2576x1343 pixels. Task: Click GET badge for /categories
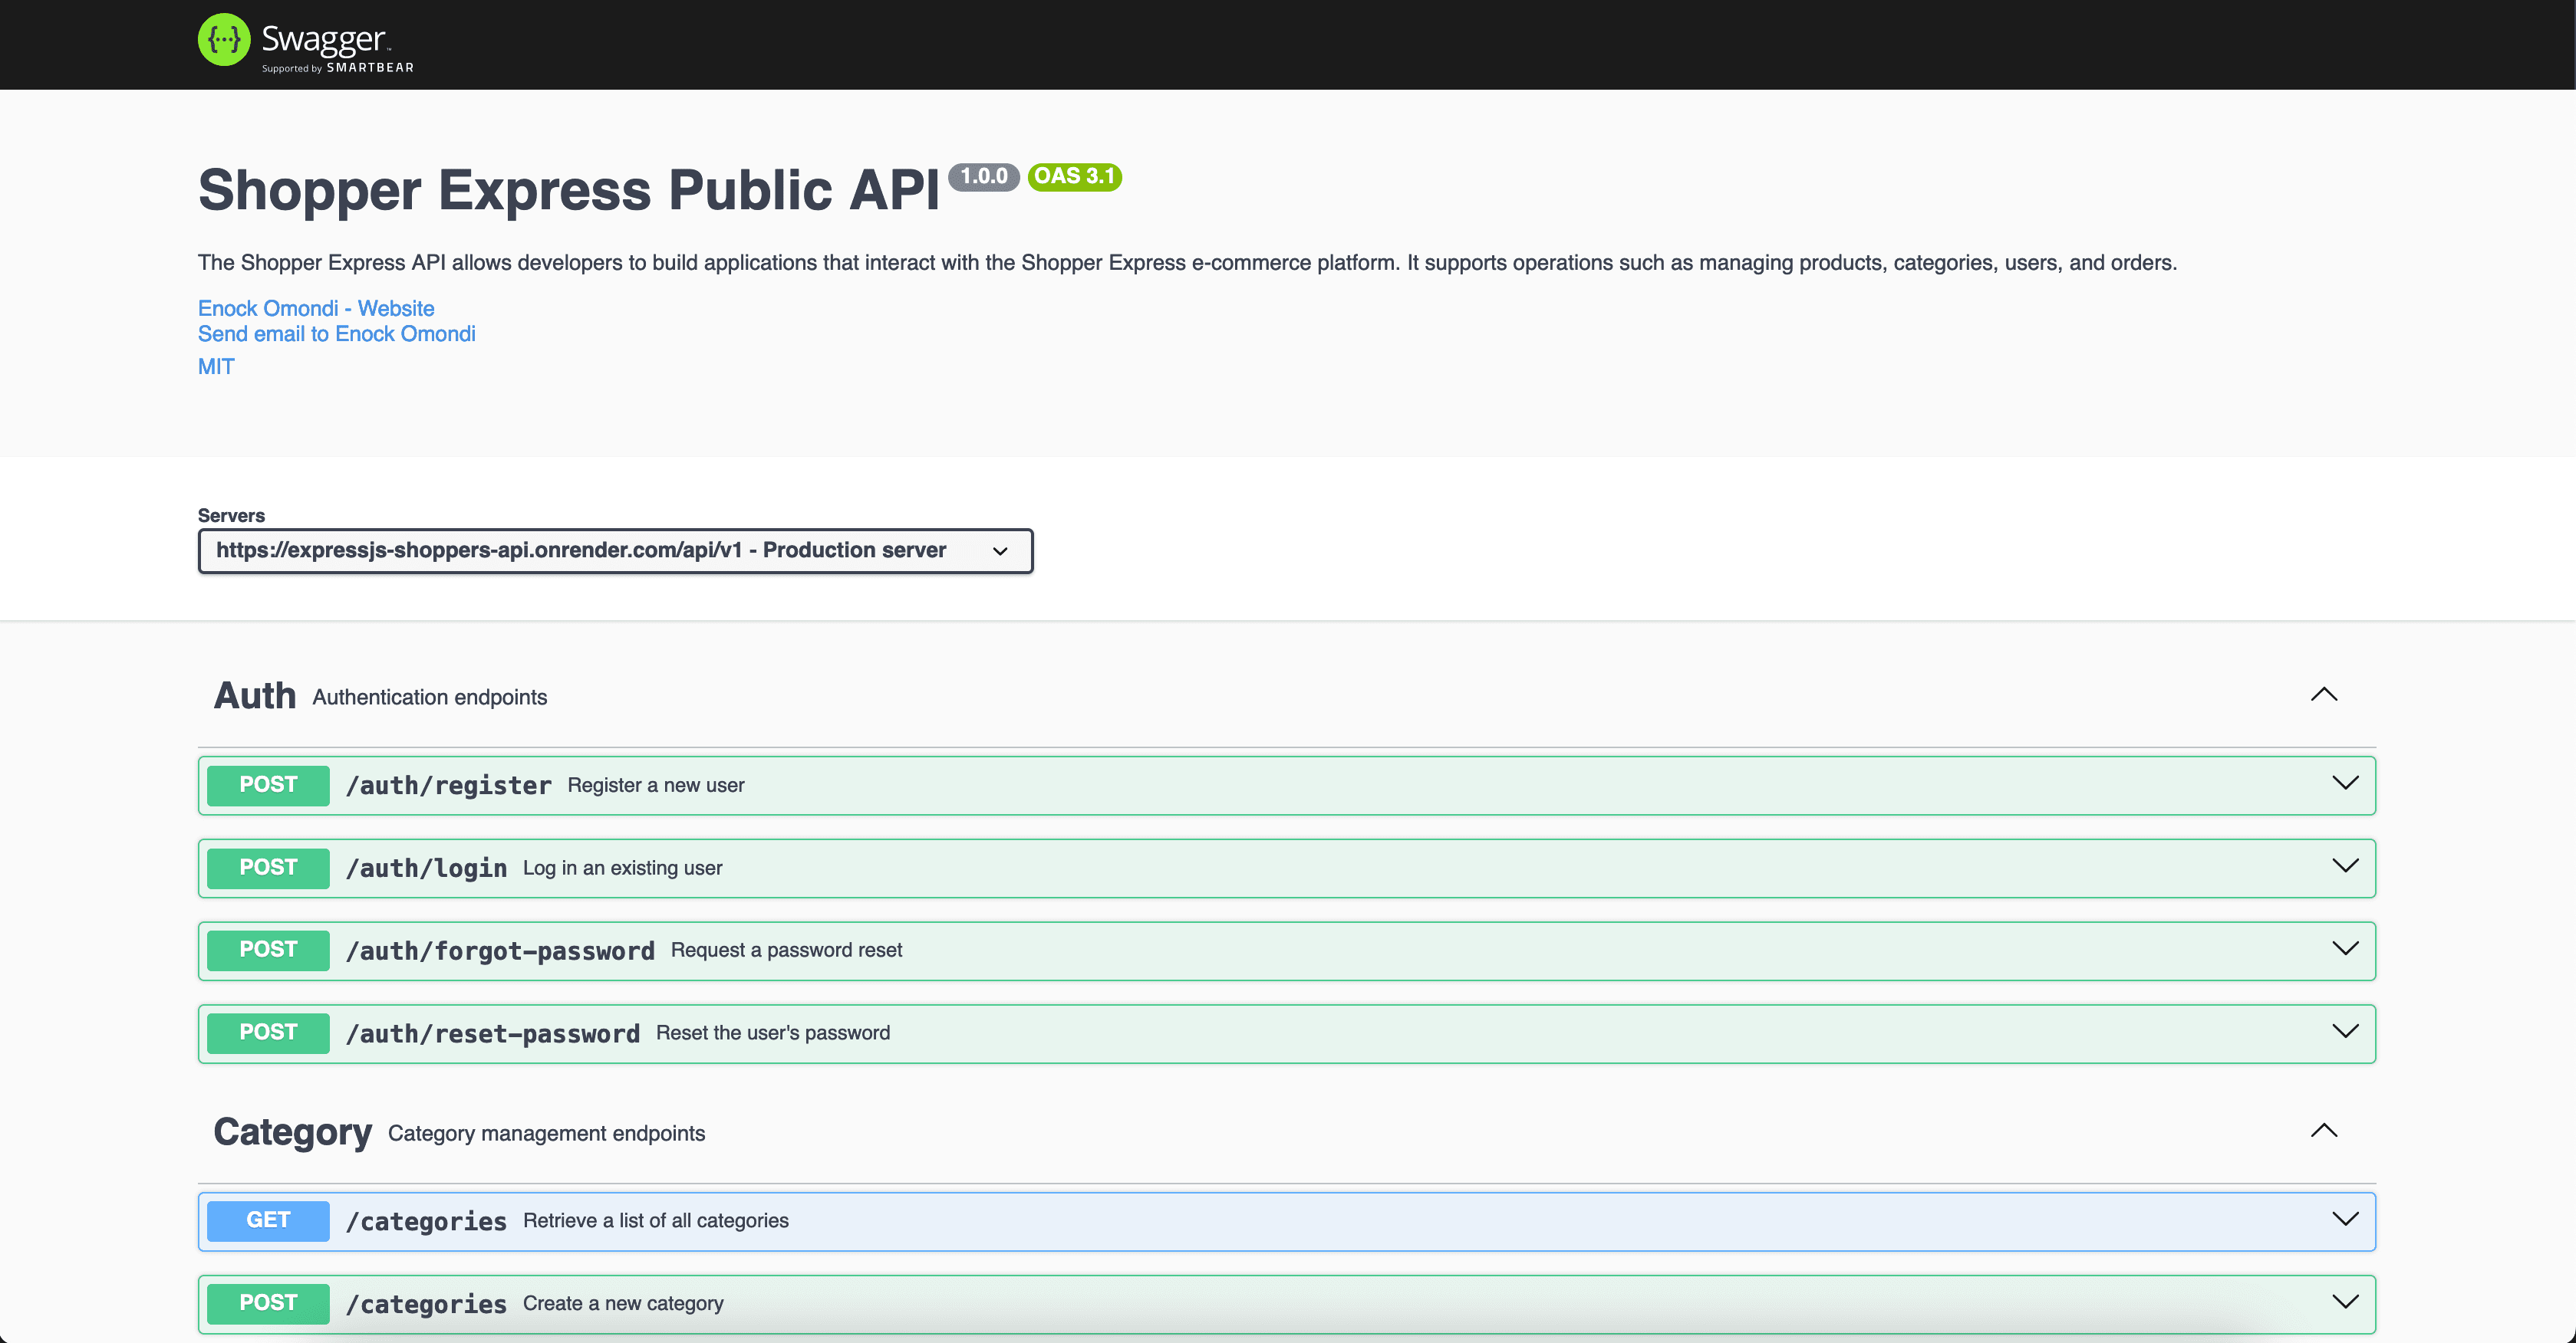pos(268,1221)
